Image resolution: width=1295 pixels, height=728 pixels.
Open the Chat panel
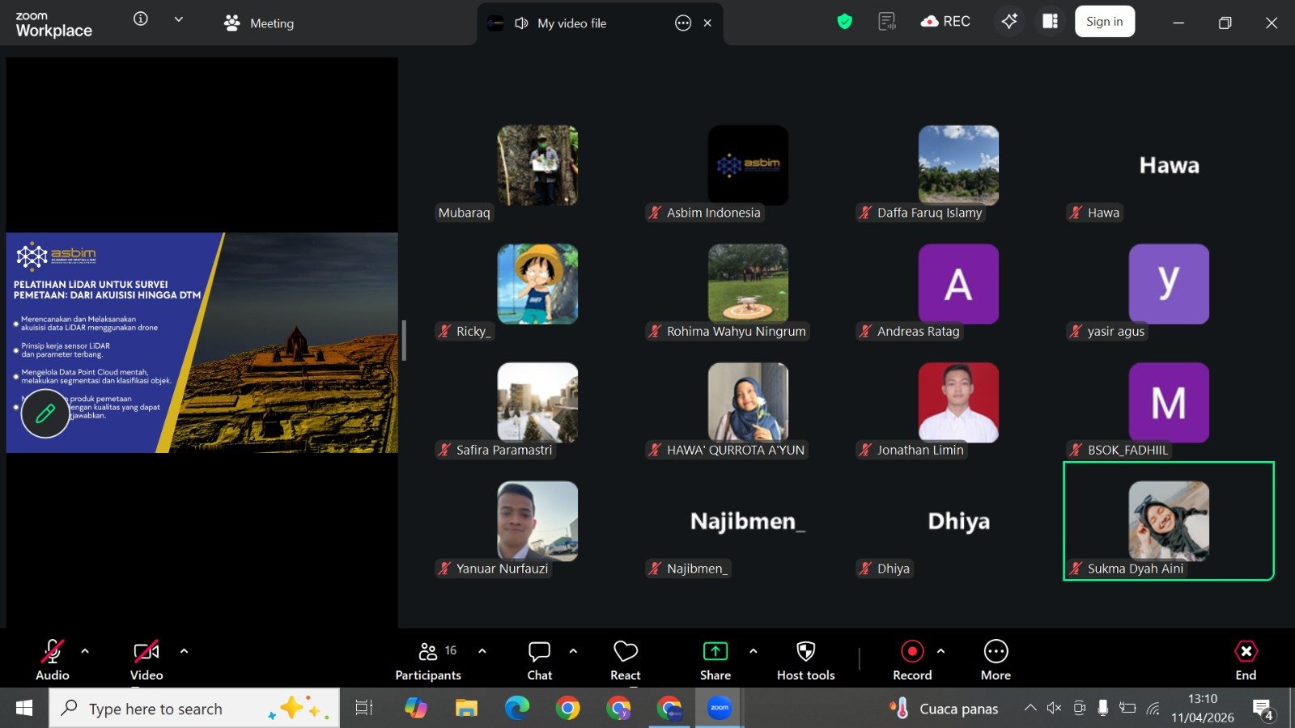point(539,660)
